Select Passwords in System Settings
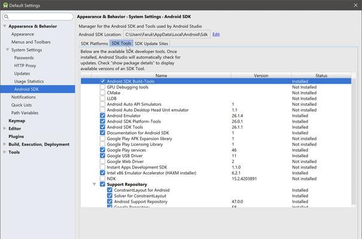The height and width of the screenshot is (239, 362). (24, 57)
